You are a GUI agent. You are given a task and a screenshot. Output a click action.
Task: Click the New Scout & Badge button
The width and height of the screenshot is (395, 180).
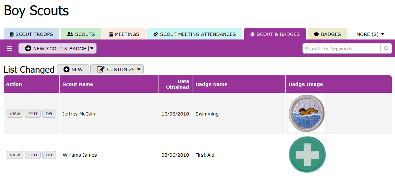[55, 49]
